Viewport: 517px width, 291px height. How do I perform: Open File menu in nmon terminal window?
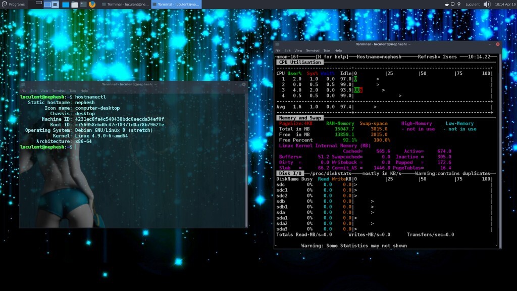[x=278, y=51]
